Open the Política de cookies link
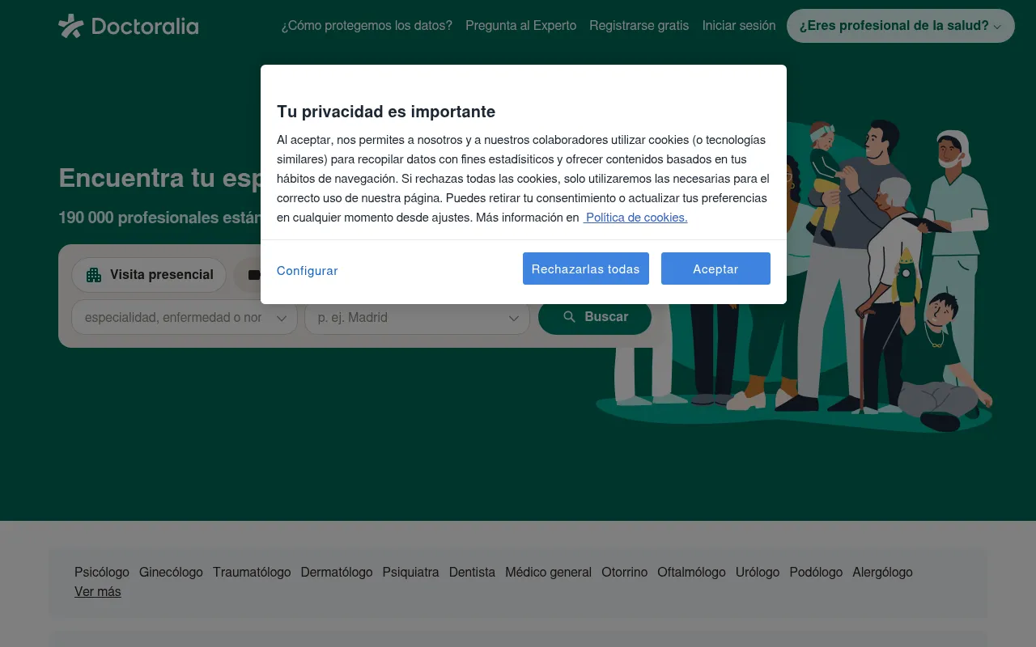Viewport: 1036px width, 647px height. (x=636, y=218)
